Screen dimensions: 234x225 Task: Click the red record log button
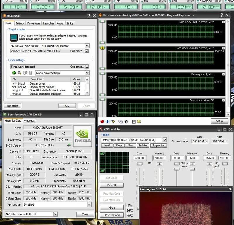pos(102,121)
